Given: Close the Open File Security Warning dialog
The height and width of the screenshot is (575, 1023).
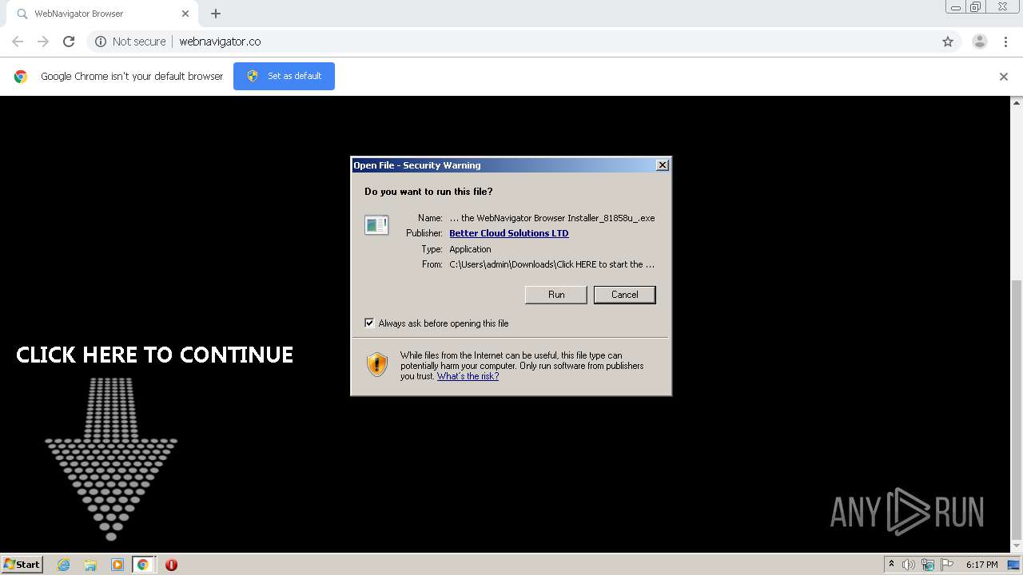Looking at the screenshot, I should coord(663,165).
